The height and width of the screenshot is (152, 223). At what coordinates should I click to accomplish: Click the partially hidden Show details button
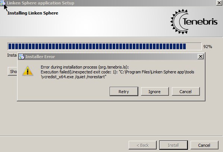click(13, 71)
